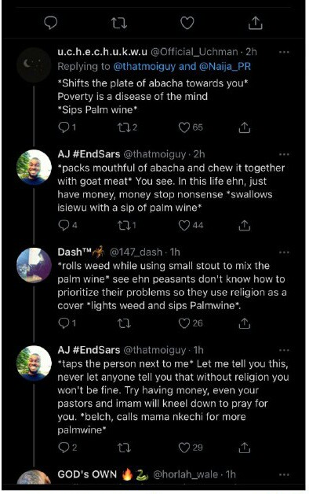The width and height of the screenshot is (309, 494).
Task: Open more options on GOD's OWN tweet
Action: point(284,474)
